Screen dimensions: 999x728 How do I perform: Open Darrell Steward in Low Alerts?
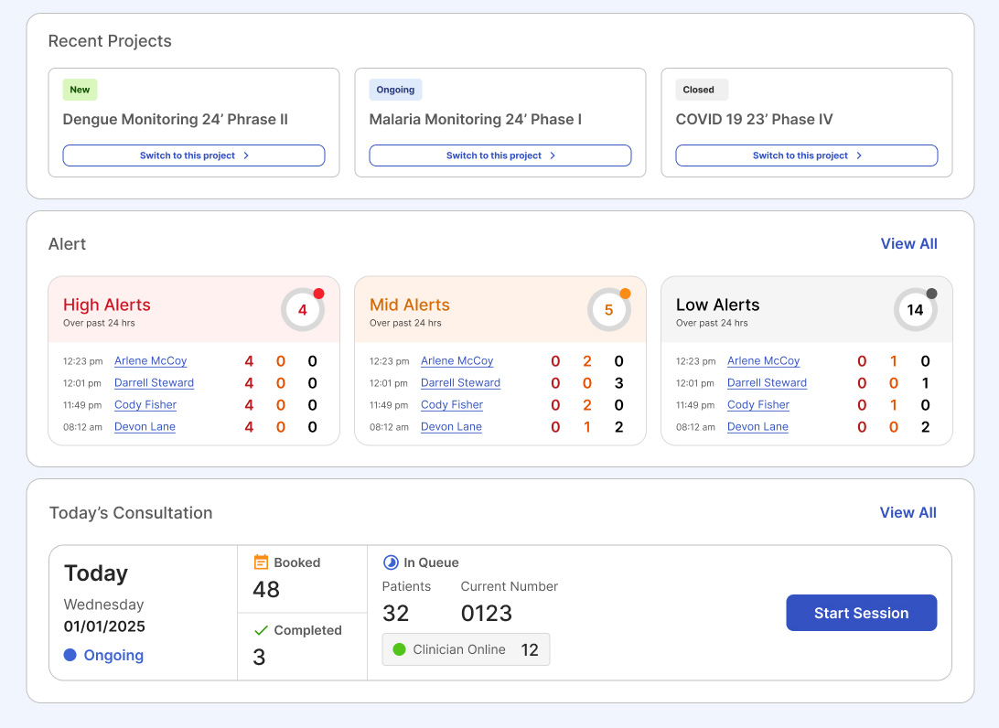pyautogui.click(x=767, y=383)
